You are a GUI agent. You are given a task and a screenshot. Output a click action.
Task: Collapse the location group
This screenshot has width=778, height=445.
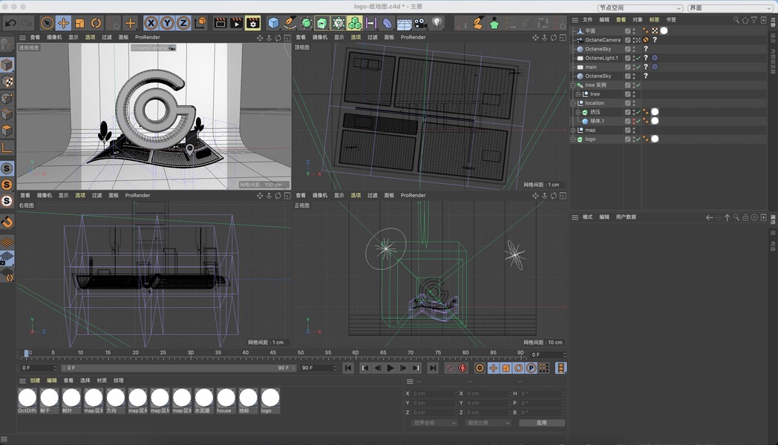(573, 103)
